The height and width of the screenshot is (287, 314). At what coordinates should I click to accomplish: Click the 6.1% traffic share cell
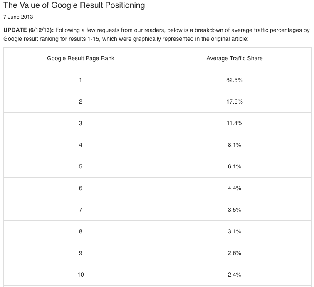click(x=235, y=166)
